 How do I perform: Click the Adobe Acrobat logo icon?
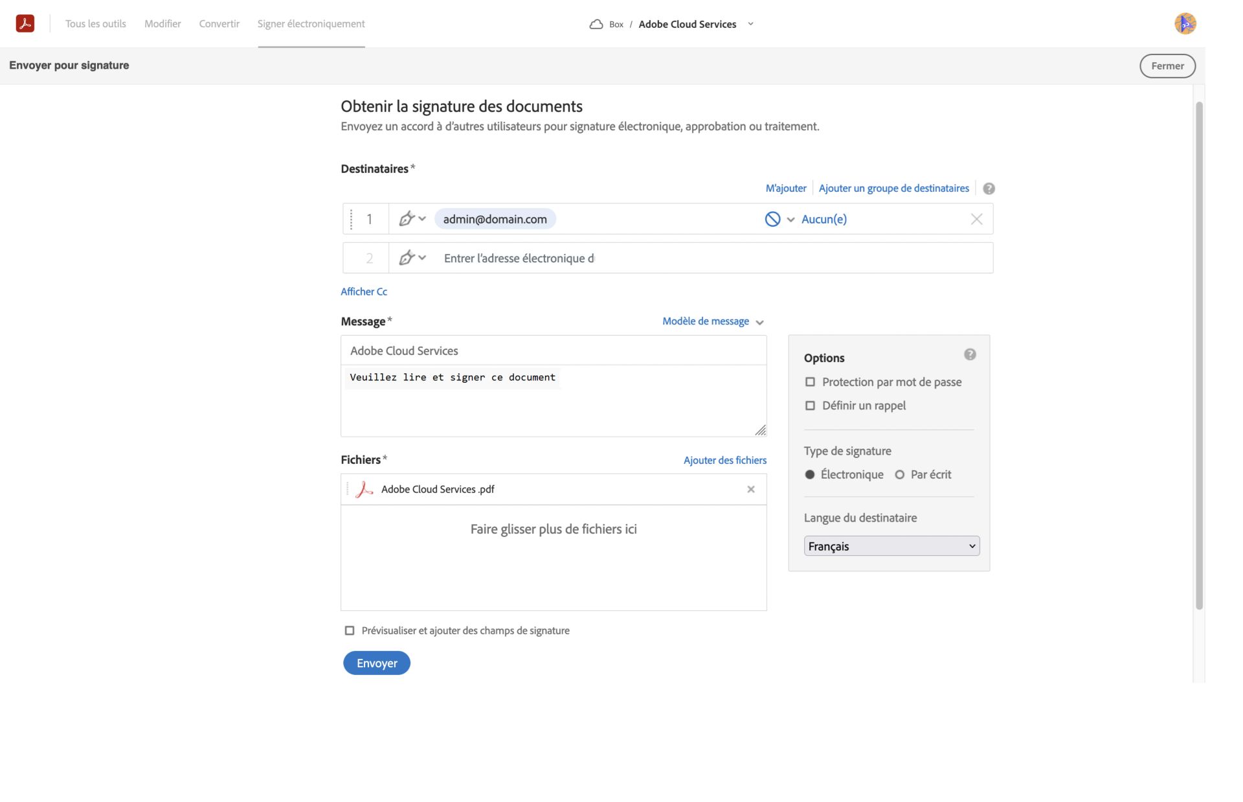point(25,24)
